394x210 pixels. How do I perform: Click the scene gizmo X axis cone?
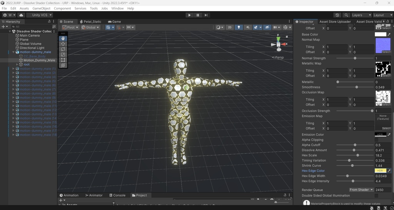click(x=284, y=44)
